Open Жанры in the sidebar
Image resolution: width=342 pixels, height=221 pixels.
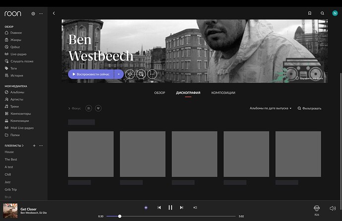pyautogui.click(x=13, y=40)
